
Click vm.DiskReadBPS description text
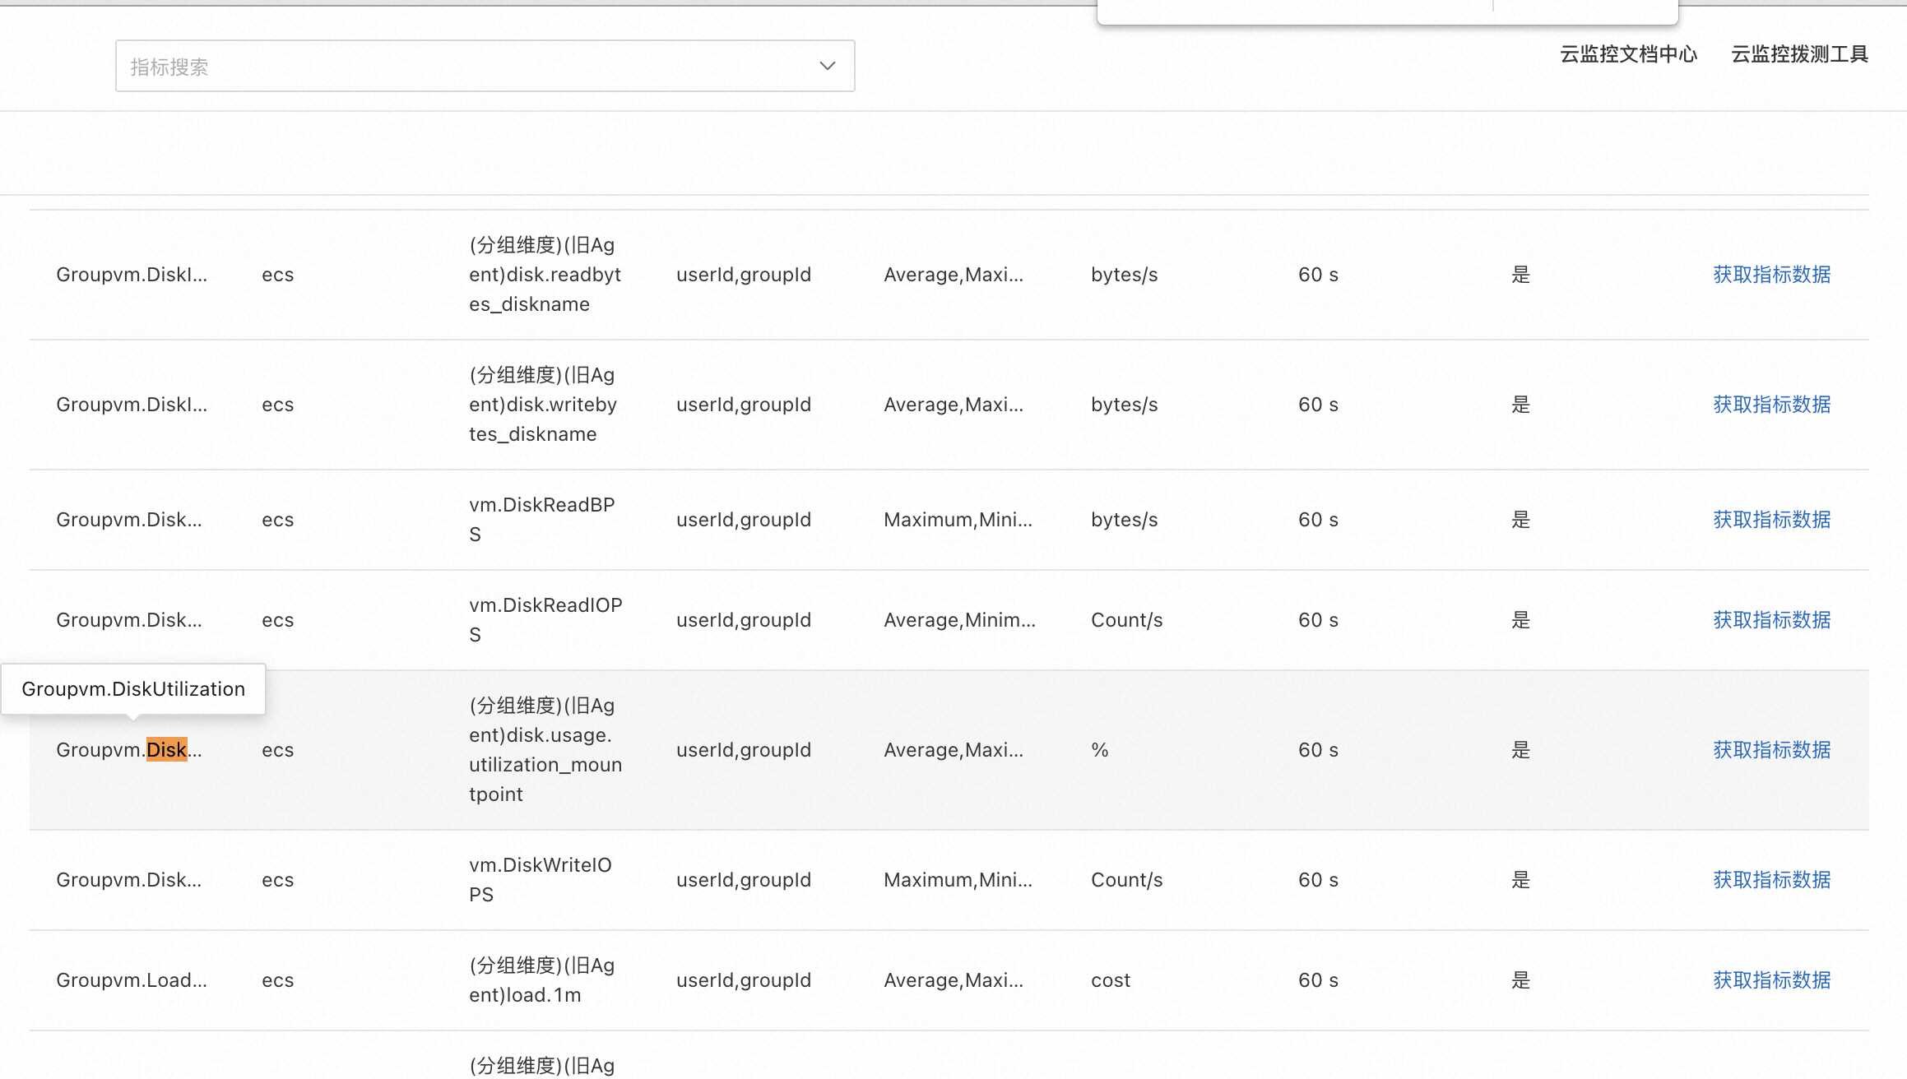pos(541,519)
